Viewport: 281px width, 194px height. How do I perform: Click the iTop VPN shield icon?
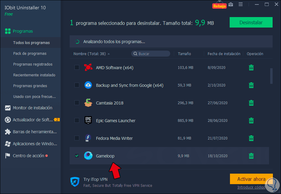click(75, 181)
